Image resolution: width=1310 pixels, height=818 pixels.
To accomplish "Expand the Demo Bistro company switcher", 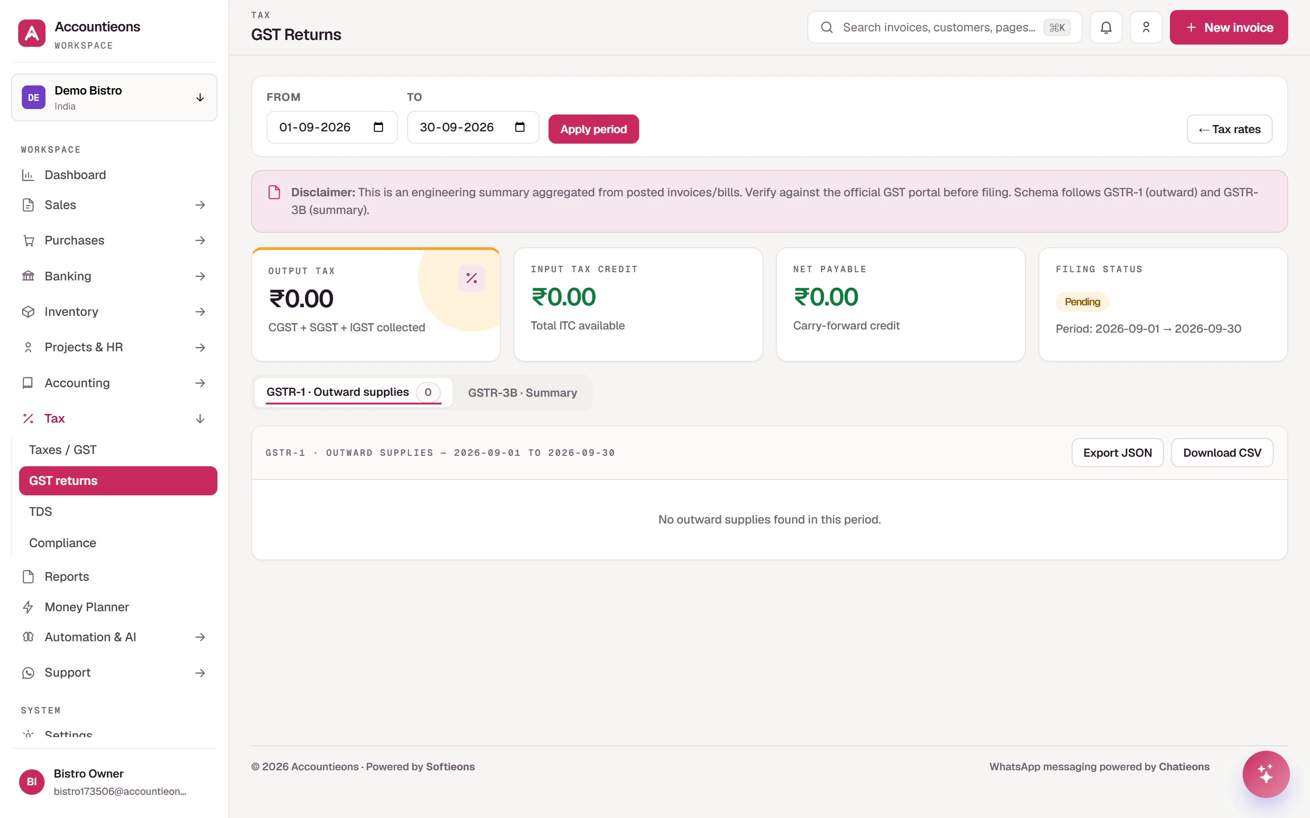I will (114, 97).
